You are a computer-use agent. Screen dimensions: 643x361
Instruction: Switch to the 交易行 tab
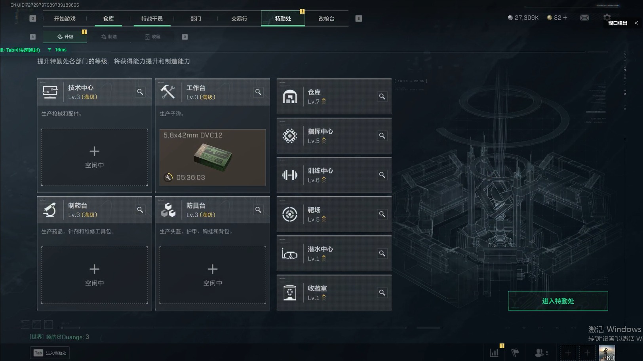[239, 19]
